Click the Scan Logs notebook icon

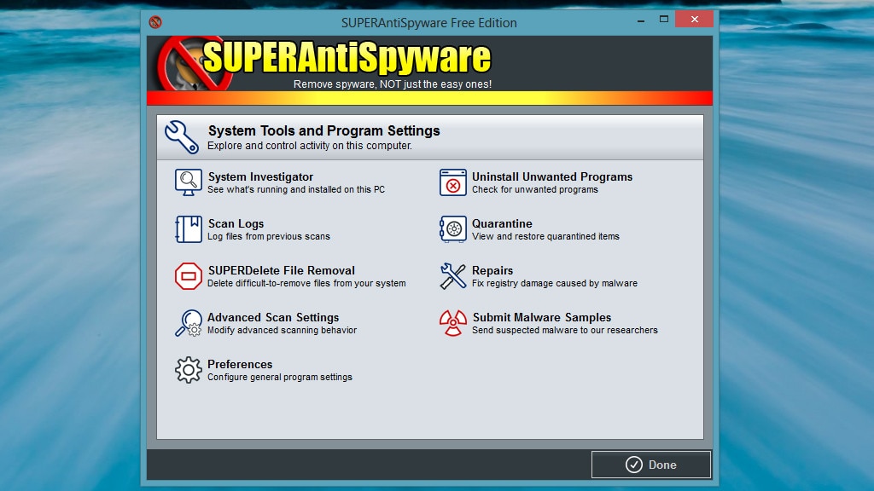(189, 229)
